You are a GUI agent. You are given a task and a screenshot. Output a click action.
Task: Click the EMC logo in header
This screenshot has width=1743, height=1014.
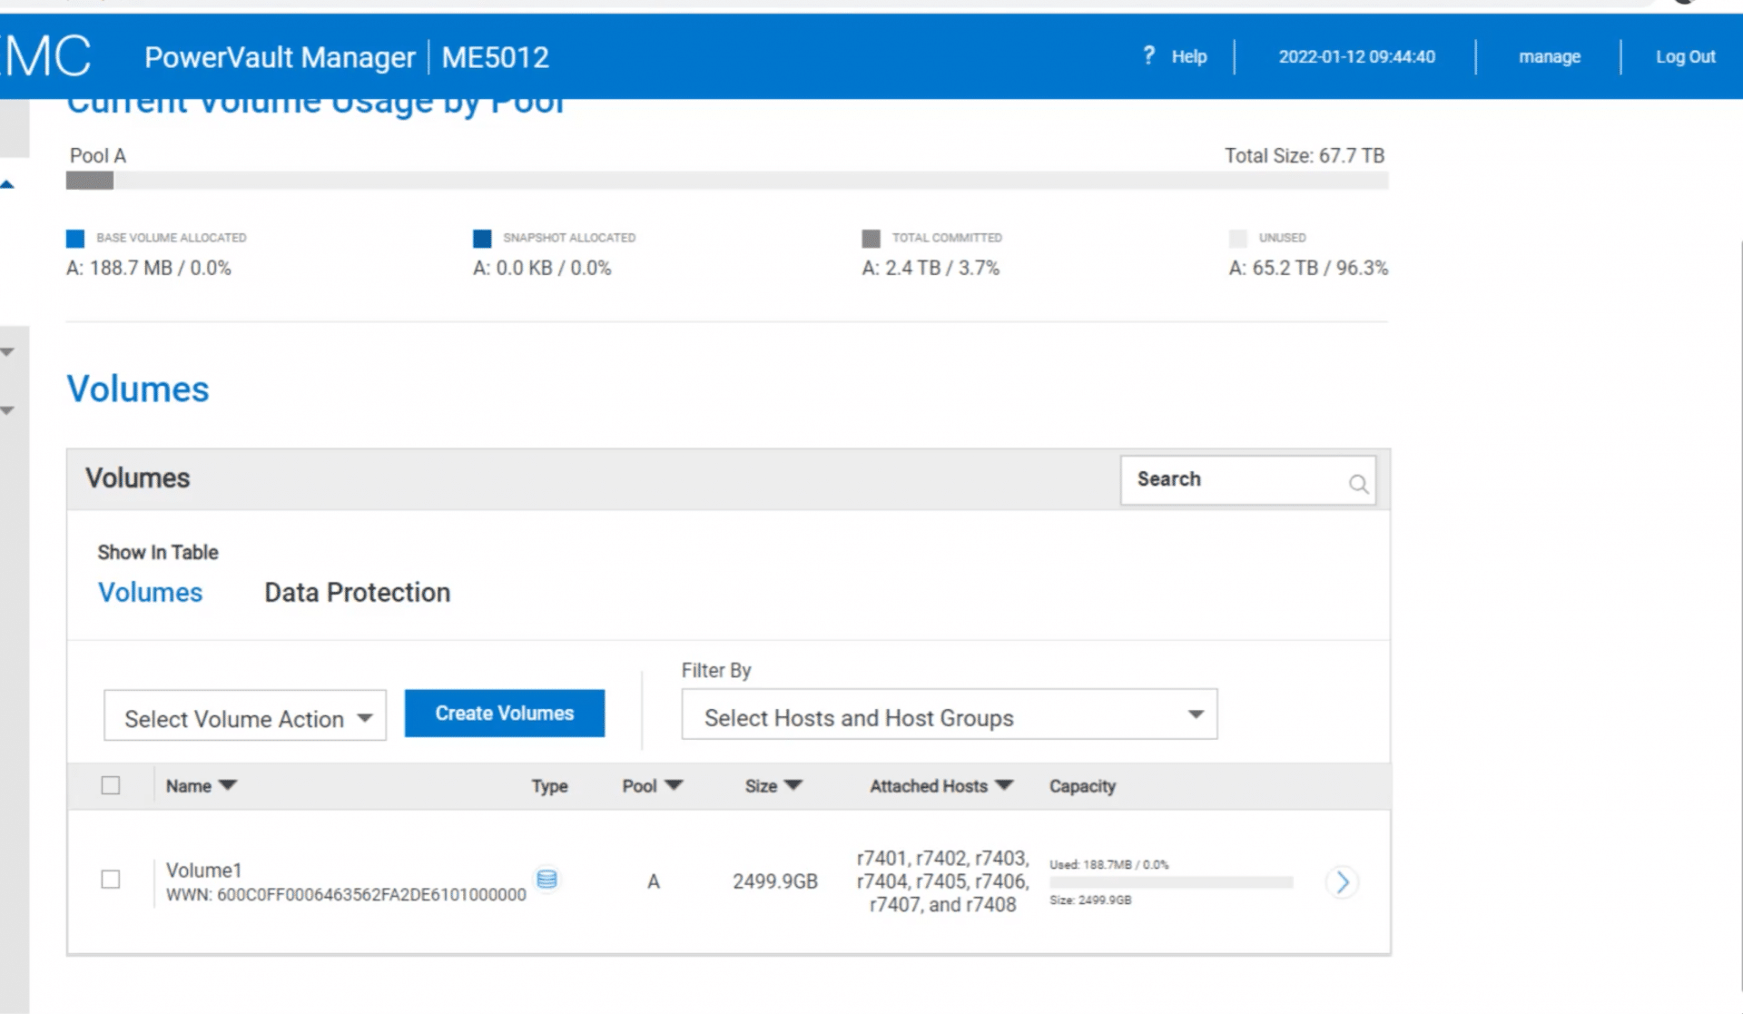click(45, 56)
